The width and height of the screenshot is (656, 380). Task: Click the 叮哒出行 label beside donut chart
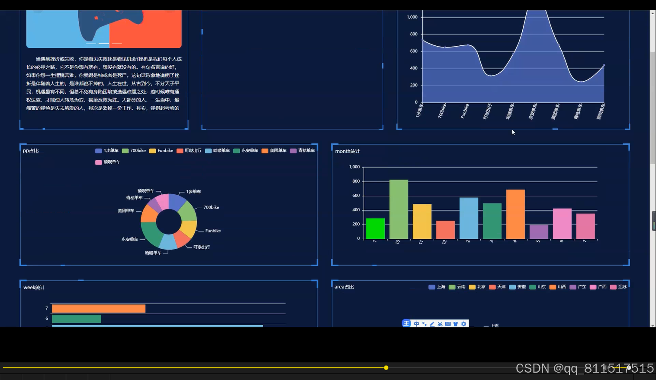click(x=202, y=247)
